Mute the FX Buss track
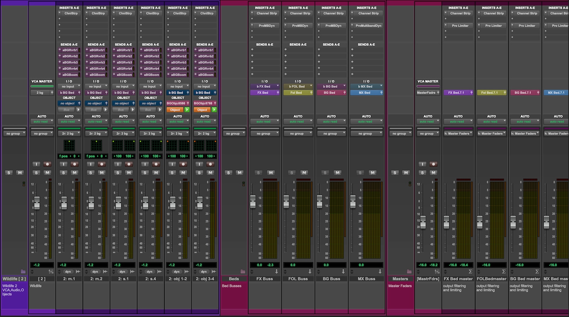This screenshot has width=569, height=317. point(271,173)
